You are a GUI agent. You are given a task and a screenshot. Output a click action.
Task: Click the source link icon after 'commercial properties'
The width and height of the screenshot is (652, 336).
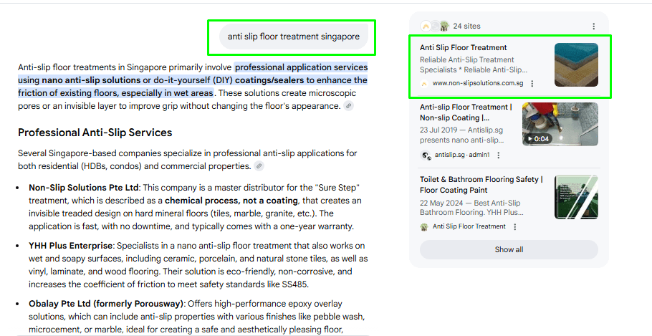pos(259,166)
